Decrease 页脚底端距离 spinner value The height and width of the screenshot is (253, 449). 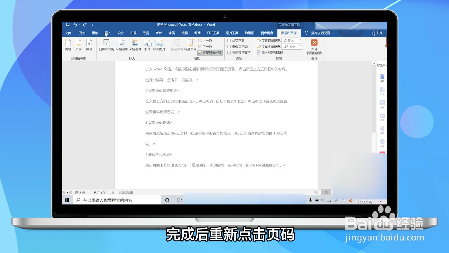point(300,48)
